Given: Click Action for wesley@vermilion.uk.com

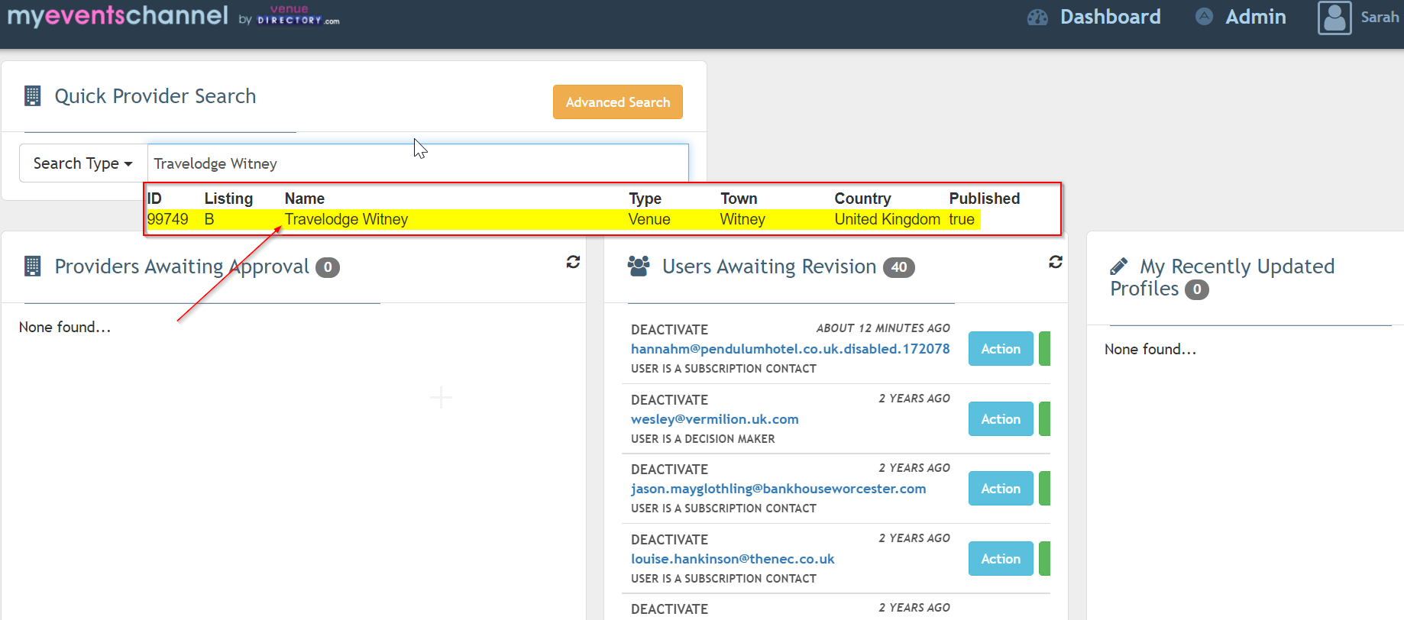Looking at the screenshot, I should [1001, 419].
